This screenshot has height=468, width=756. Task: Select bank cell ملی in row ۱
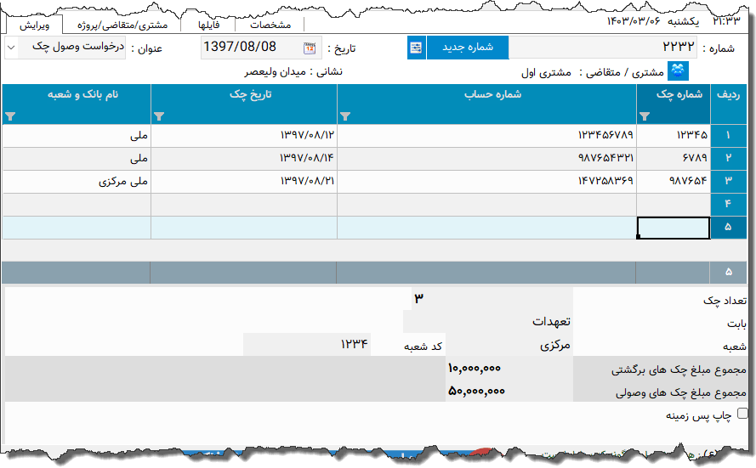click(77, 136)
